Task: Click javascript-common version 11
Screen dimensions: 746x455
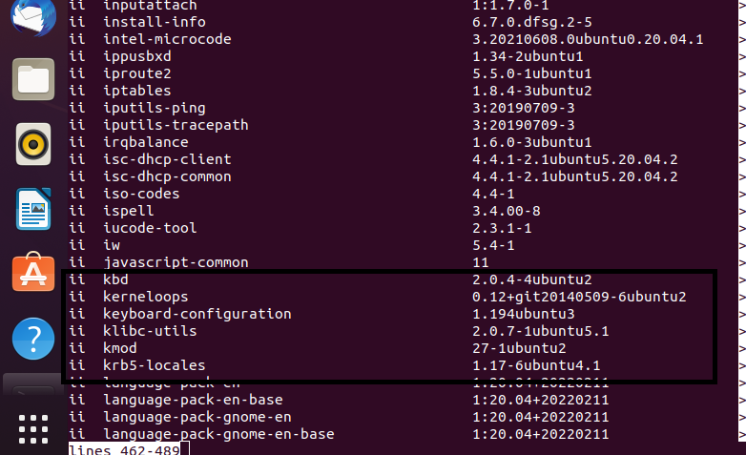Action: click(x=481, y=262)
